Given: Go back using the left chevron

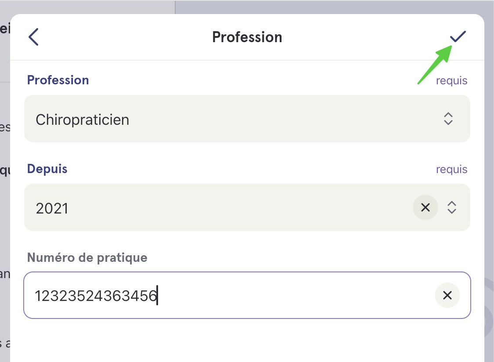Looking at the screenshot, I should (x=33, y=37).
